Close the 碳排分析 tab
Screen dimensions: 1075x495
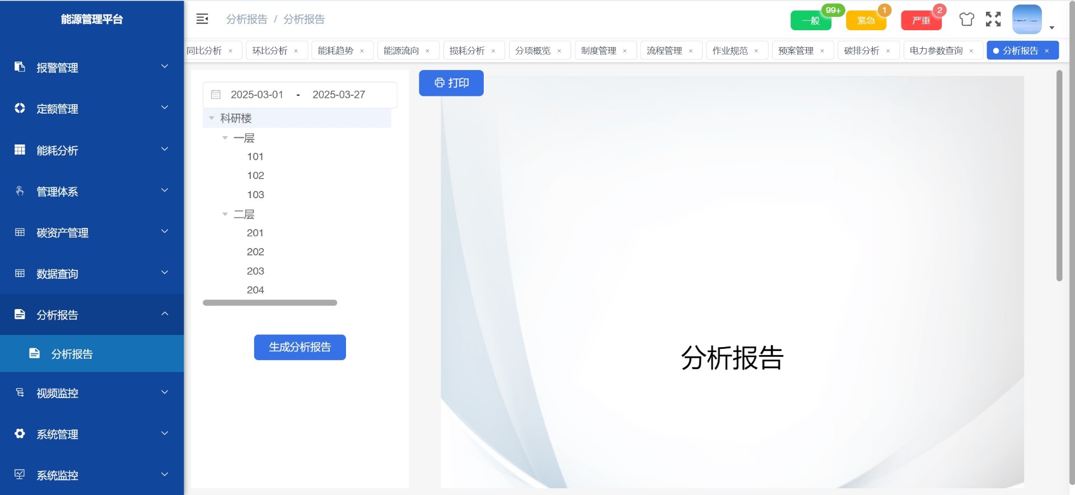pos(888,51)
